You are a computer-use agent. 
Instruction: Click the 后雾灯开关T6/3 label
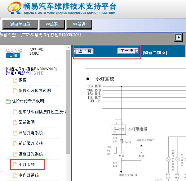pyautogui.click(x=145, y=140)
